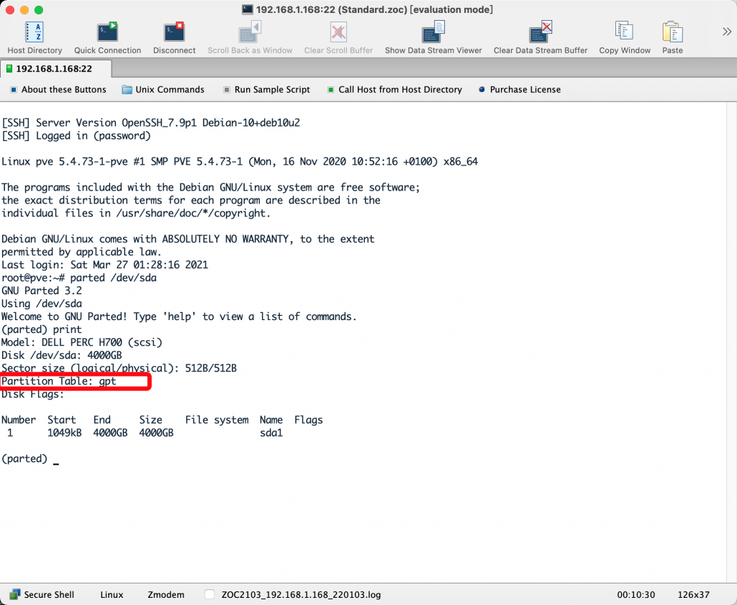Click the Linux emulation status entry
The width and height of the screenshot is (737, 605).
[112, 595]
